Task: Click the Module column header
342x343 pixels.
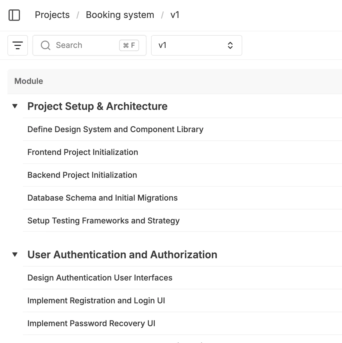Action: pyautogui.click(x=29, y=81)
